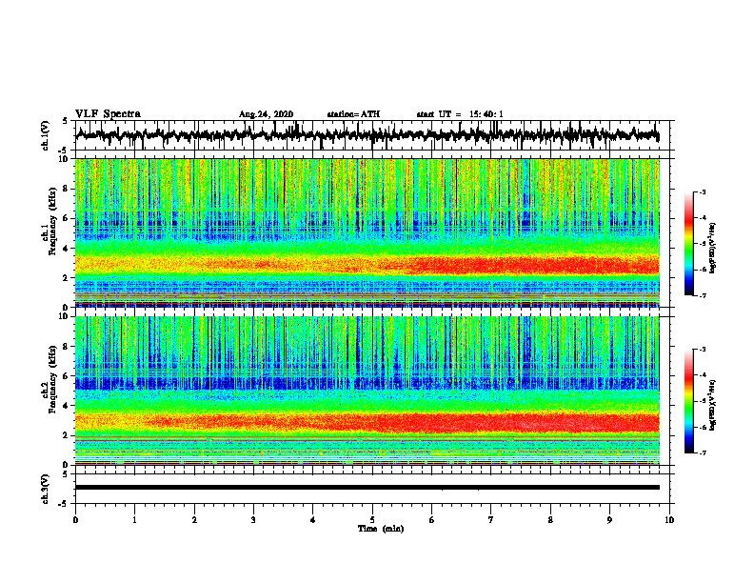Click time axis tick label "5"

372,520
